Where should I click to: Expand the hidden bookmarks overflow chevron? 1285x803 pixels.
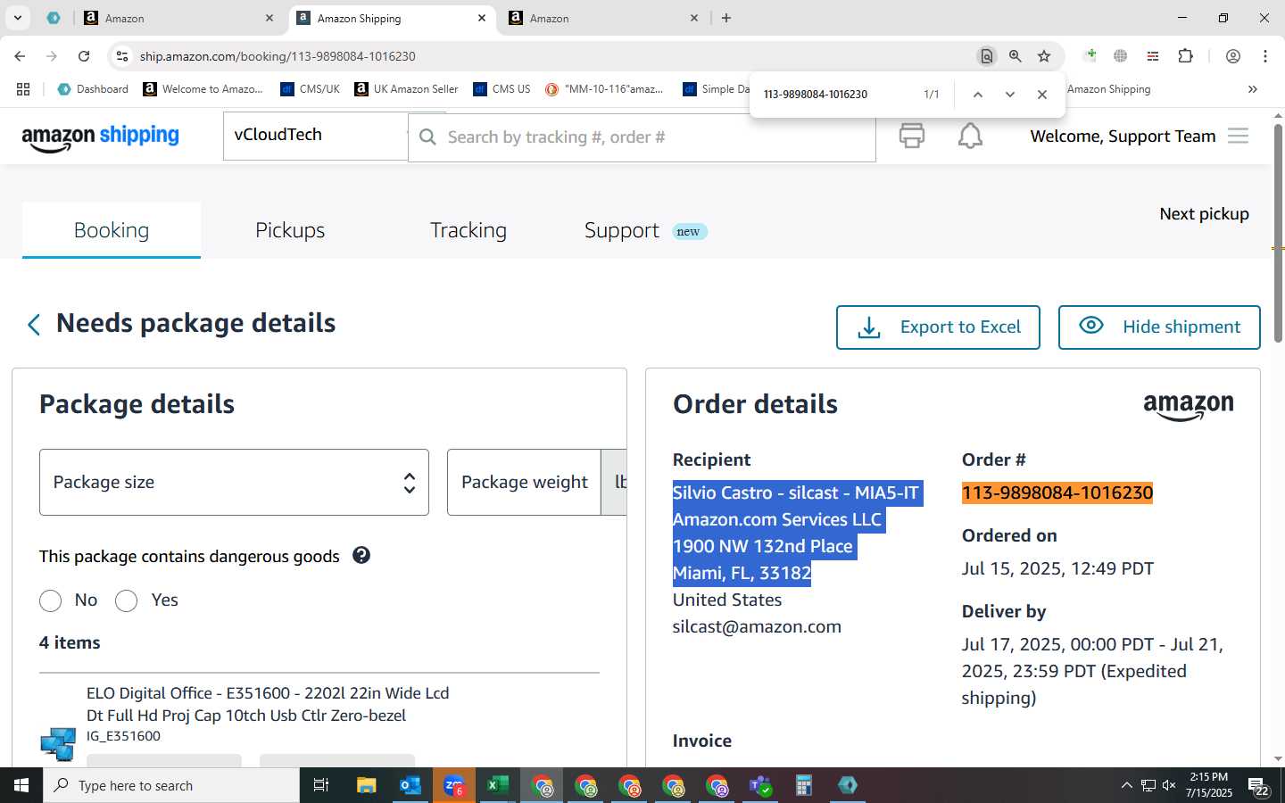1253,89
